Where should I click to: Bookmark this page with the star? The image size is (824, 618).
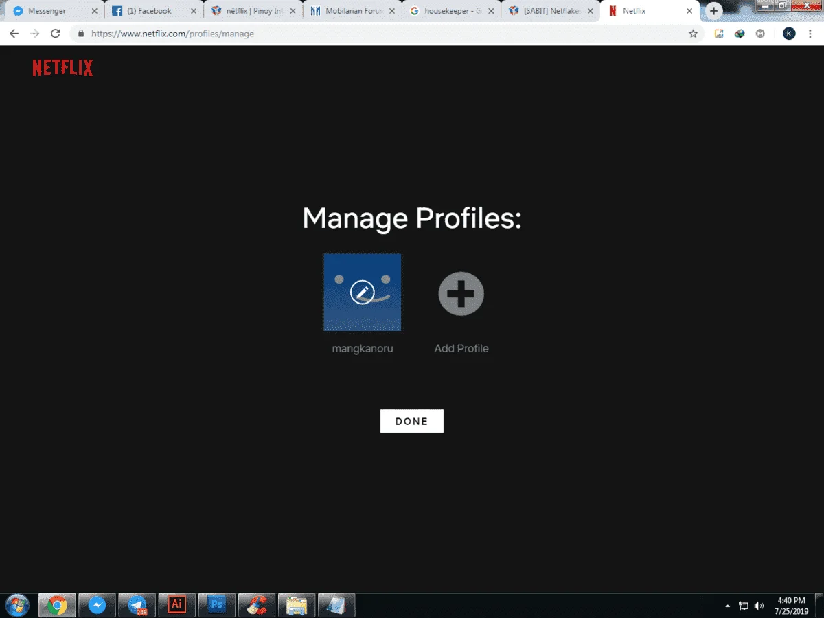(693, 34)
